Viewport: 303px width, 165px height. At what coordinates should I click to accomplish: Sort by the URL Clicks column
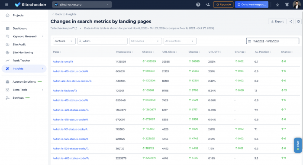[170, 52]
